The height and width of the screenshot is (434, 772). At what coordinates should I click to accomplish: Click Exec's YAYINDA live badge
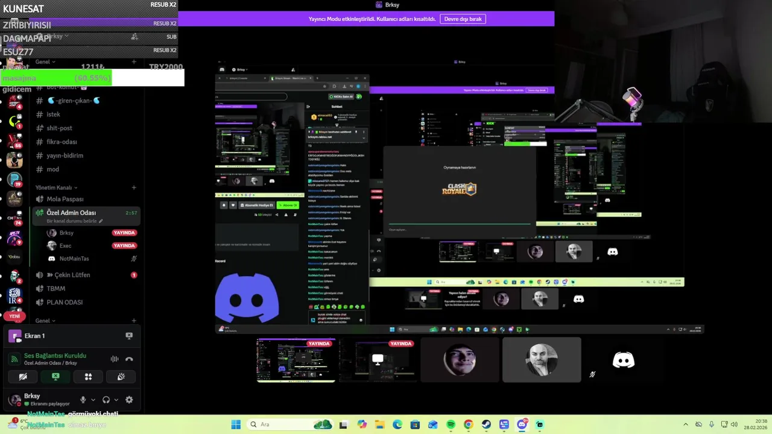click(x=124, y=246)
